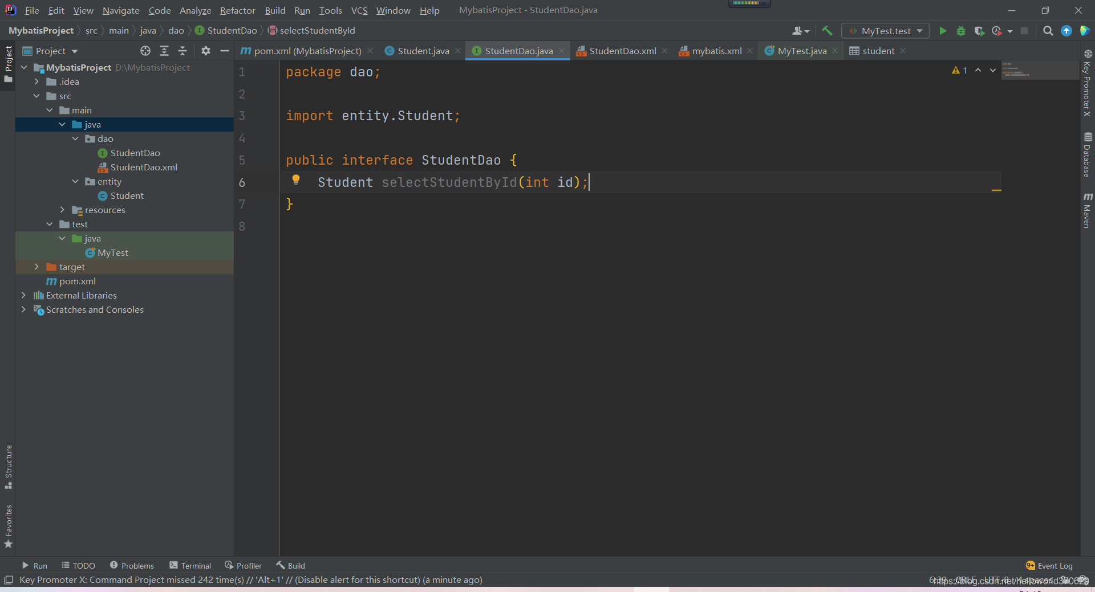Expand the target folder

tap(37, 267)
